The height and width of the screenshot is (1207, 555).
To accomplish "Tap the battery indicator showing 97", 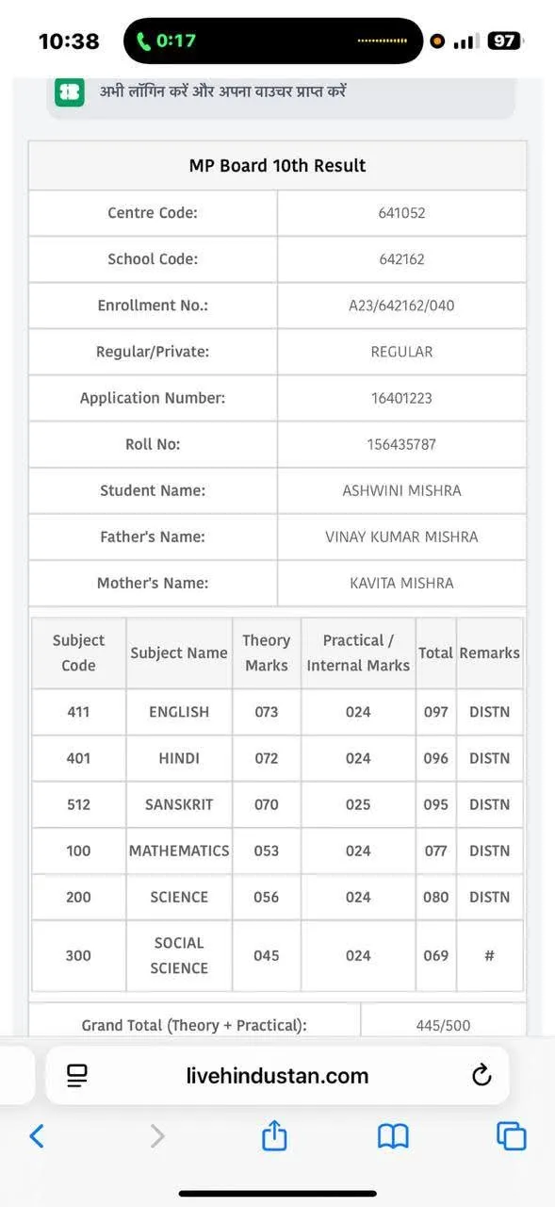I will (505, 41).
